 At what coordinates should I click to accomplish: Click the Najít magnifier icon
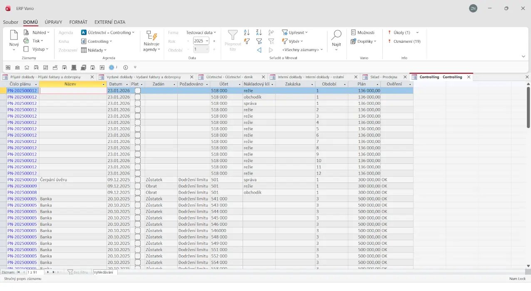[x=336, y=35]
